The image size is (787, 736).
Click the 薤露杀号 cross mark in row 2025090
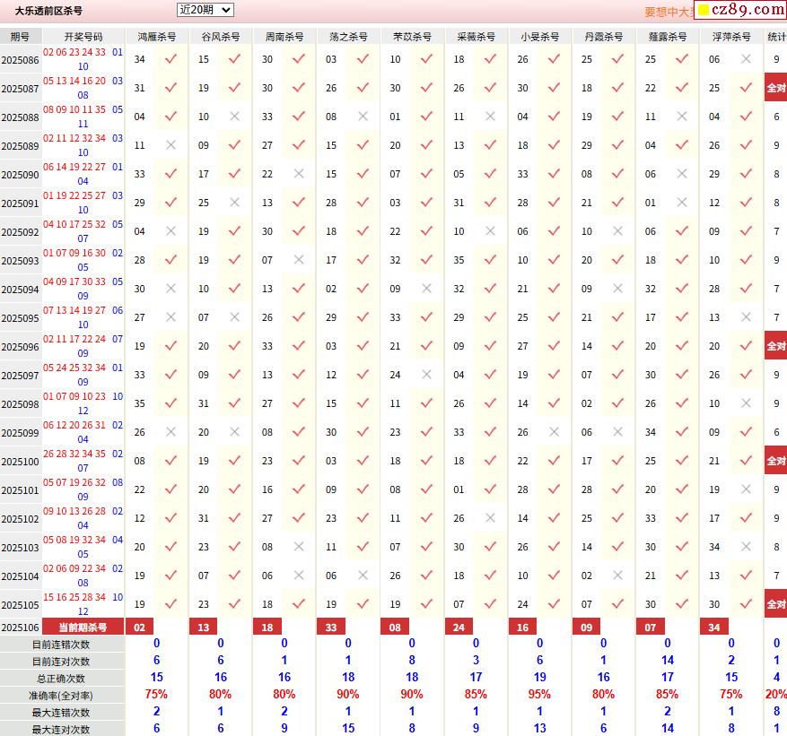tap(682, 174)
